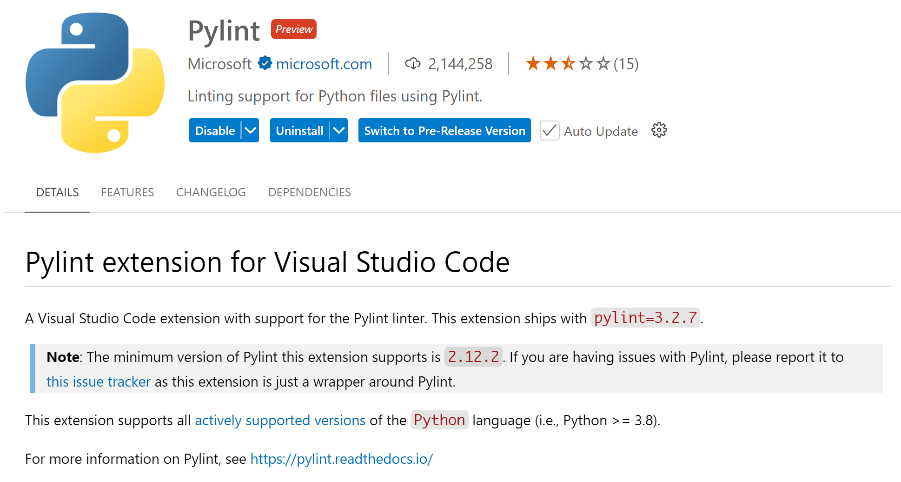Visit the pylint.readthedocs.io link
Viewport: 901px width, 482px height.
342,459
